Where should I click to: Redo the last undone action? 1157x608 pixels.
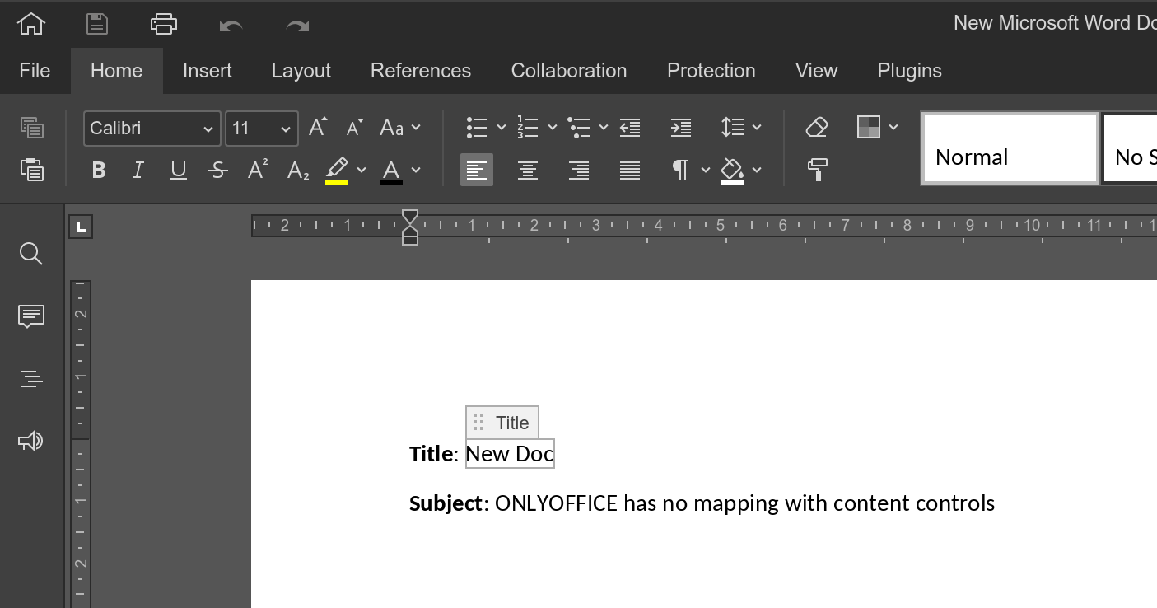tap(297, 26)
